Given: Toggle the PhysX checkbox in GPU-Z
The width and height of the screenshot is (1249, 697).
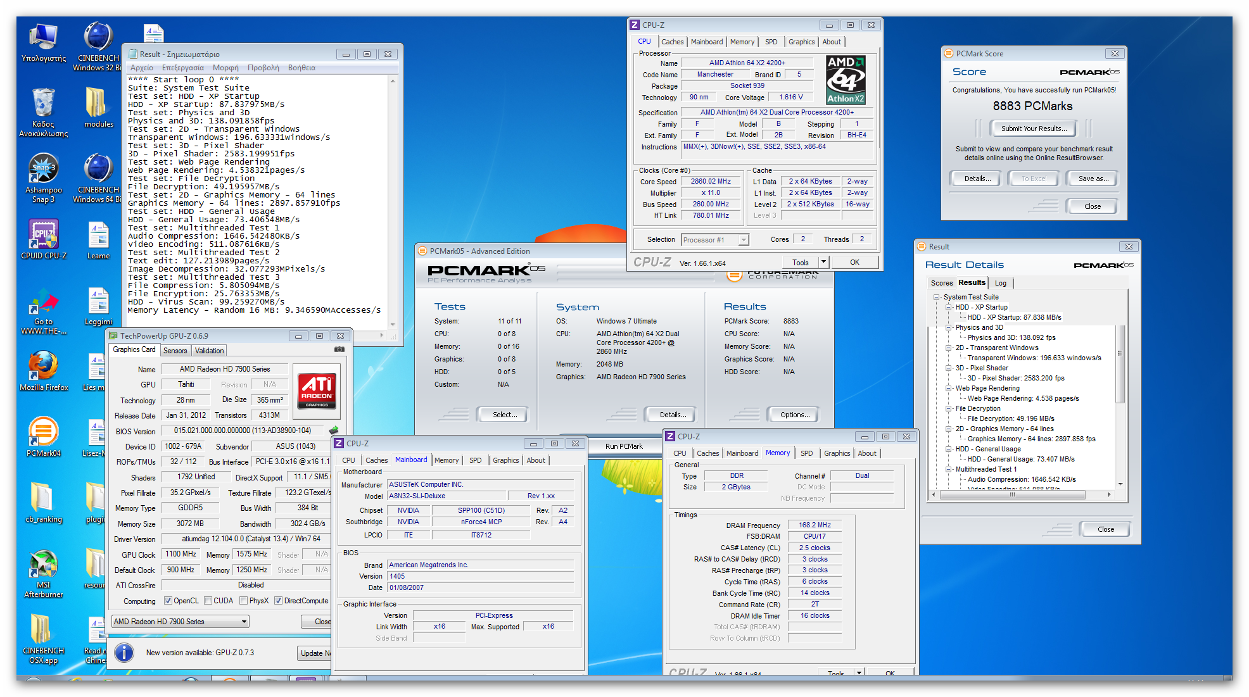Looking at the screenshot, I should 243,601.
